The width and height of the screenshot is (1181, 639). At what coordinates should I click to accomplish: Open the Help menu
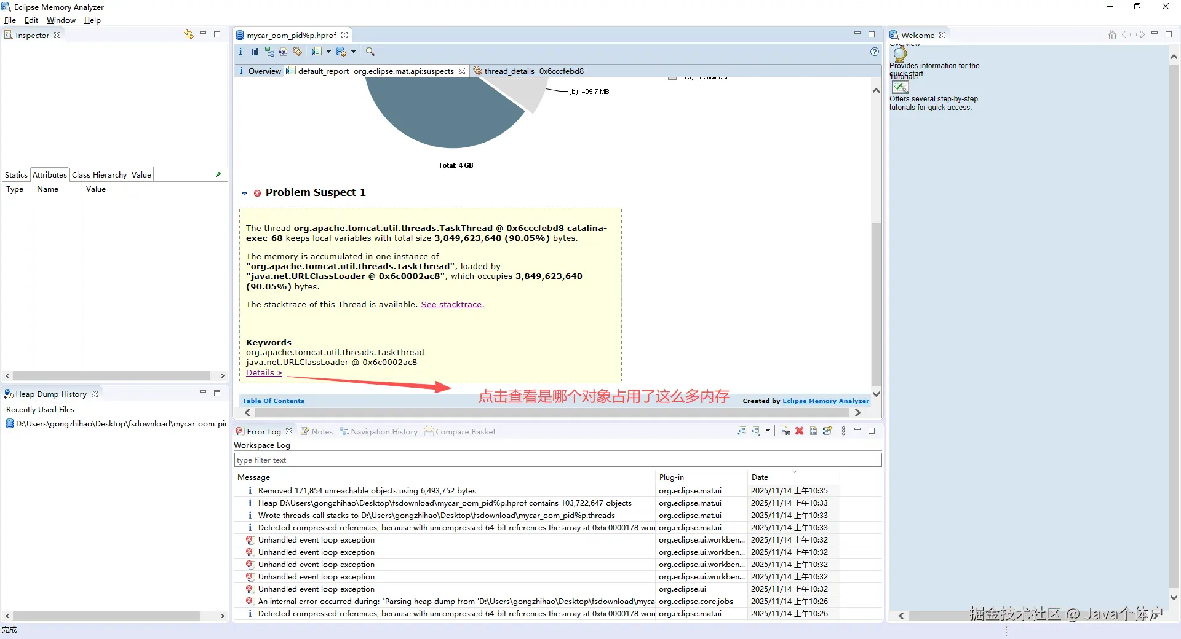click(92, 20)
